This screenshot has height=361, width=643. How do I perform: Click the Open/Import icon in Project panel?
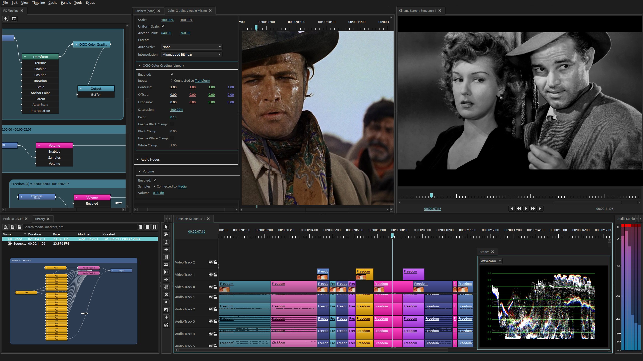point(12,227)
